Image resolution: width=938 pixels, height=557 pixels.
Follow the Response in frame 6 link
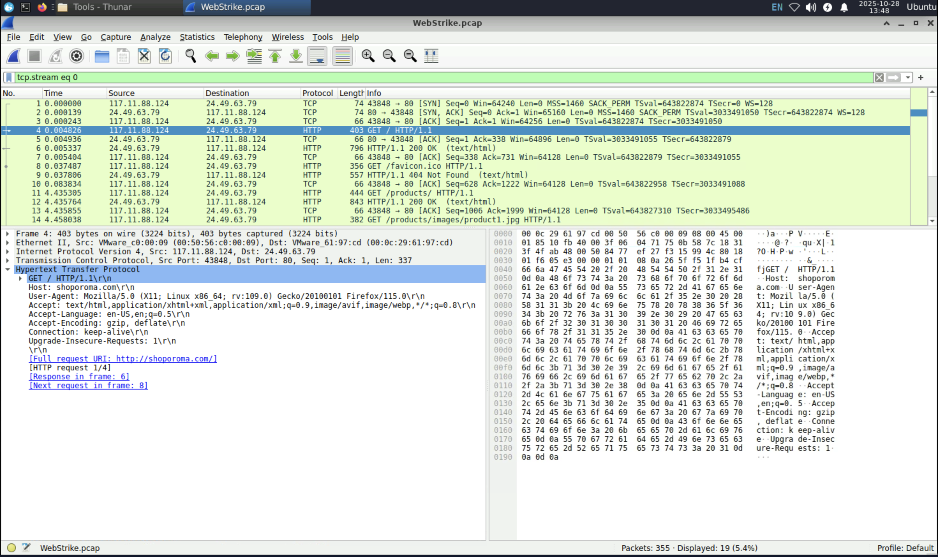(79, 377)
